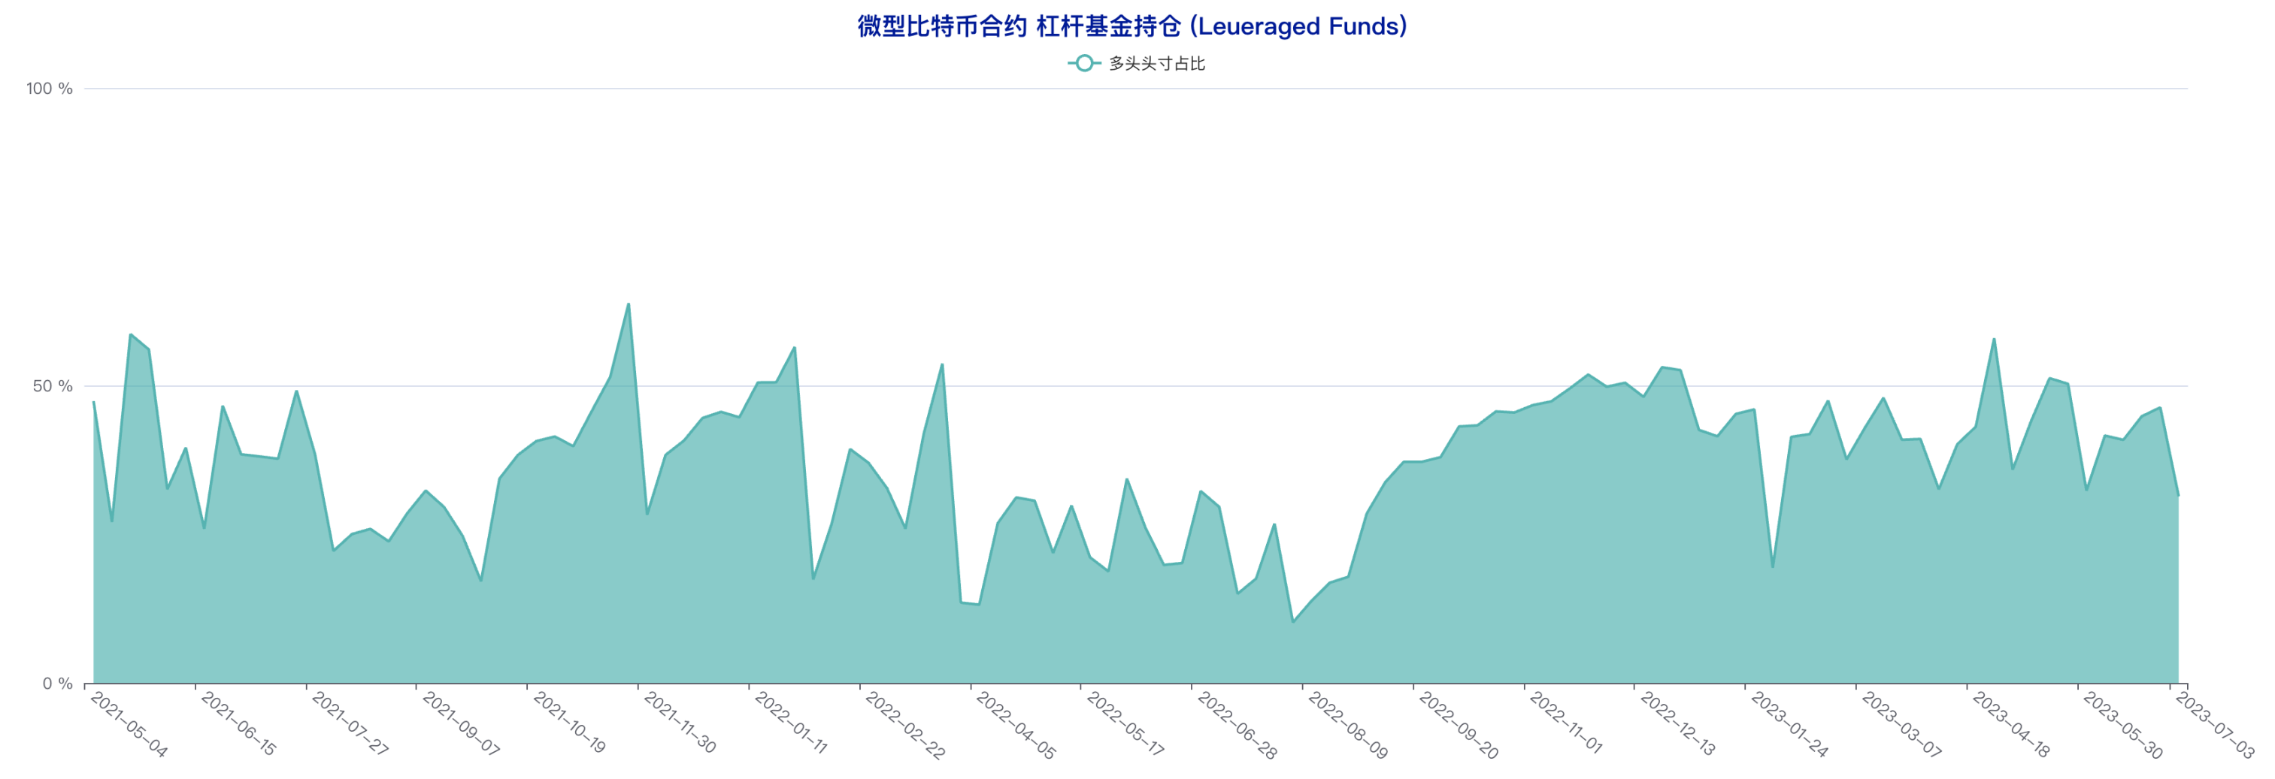Click the 多头头寸占比 legend text label
This screenshot has height=779, width=2275.
[1156, 64]
